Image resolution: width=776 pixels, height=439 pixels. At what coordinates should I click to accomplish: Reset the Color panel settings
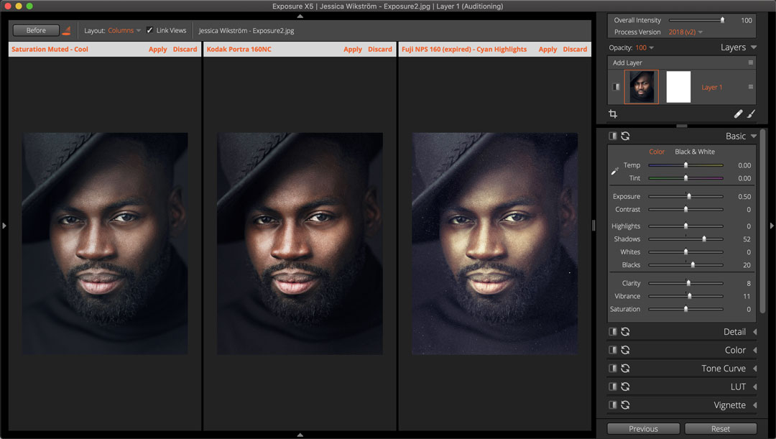tap(626, 350)
